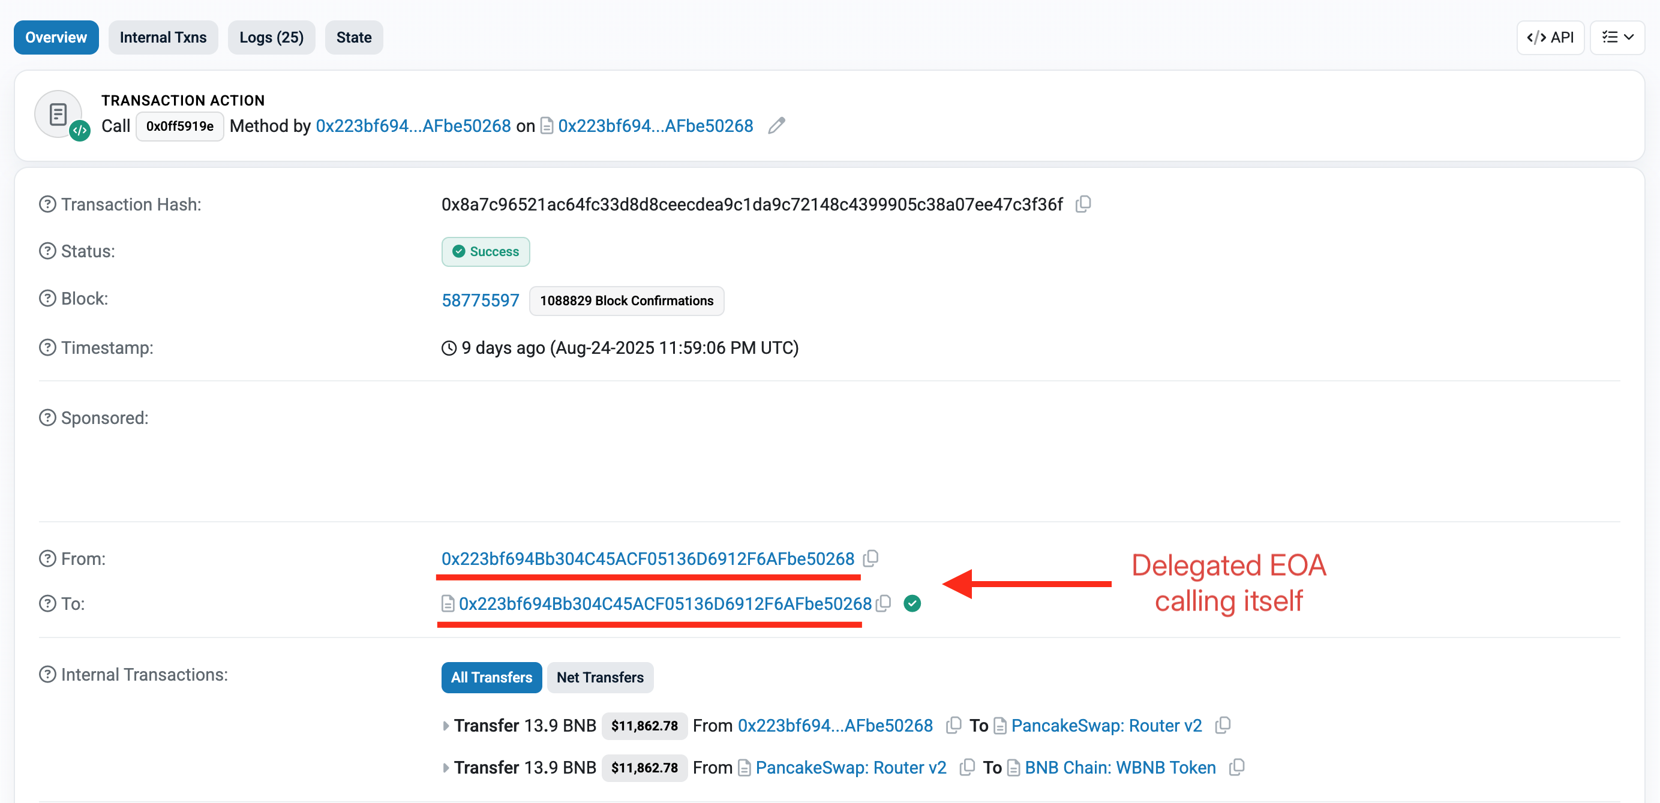
Task: Switch to the Internal Txns tab
Action: 163,37
